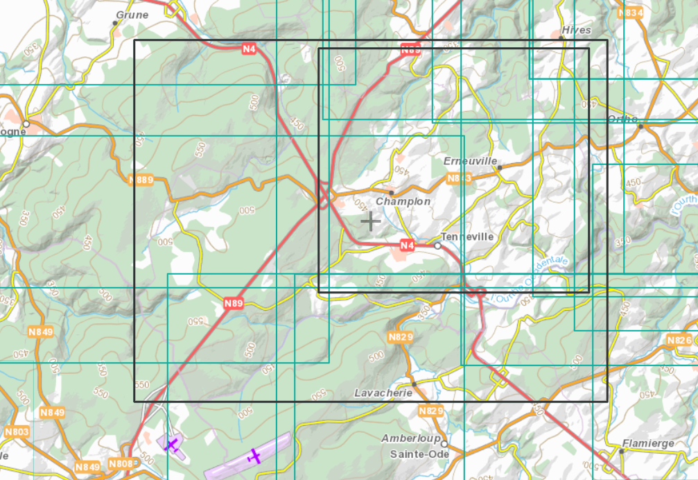
Task: Select the Grune village dot marker
Action: click(115, 23)
